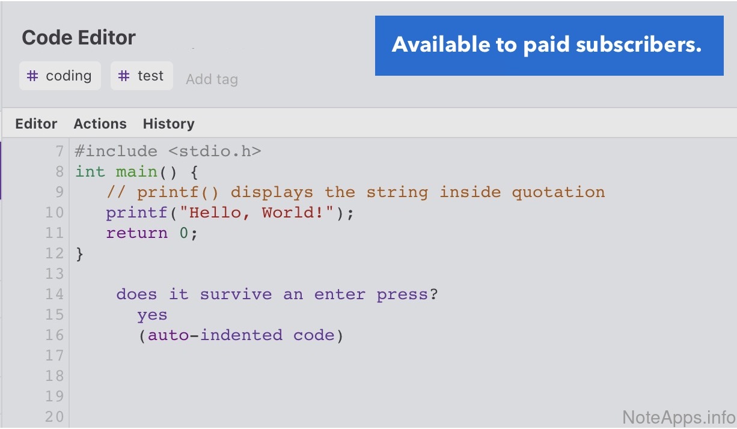Focus the Add tag input field
Viewport: 737px width, 429px height.
pyautogui.click(x=212, y=79)
